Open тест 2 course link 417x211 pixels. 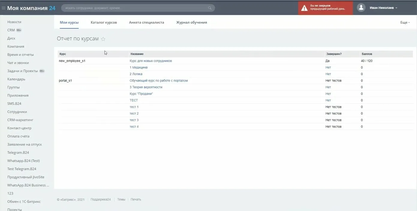pyautogui.click(x=134, y=114)
